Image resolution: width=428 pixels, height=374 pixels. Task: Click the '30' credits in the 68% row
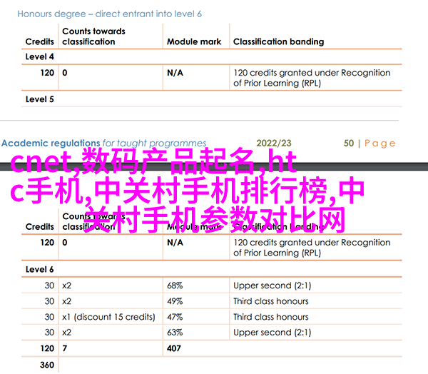click(49, 285)
